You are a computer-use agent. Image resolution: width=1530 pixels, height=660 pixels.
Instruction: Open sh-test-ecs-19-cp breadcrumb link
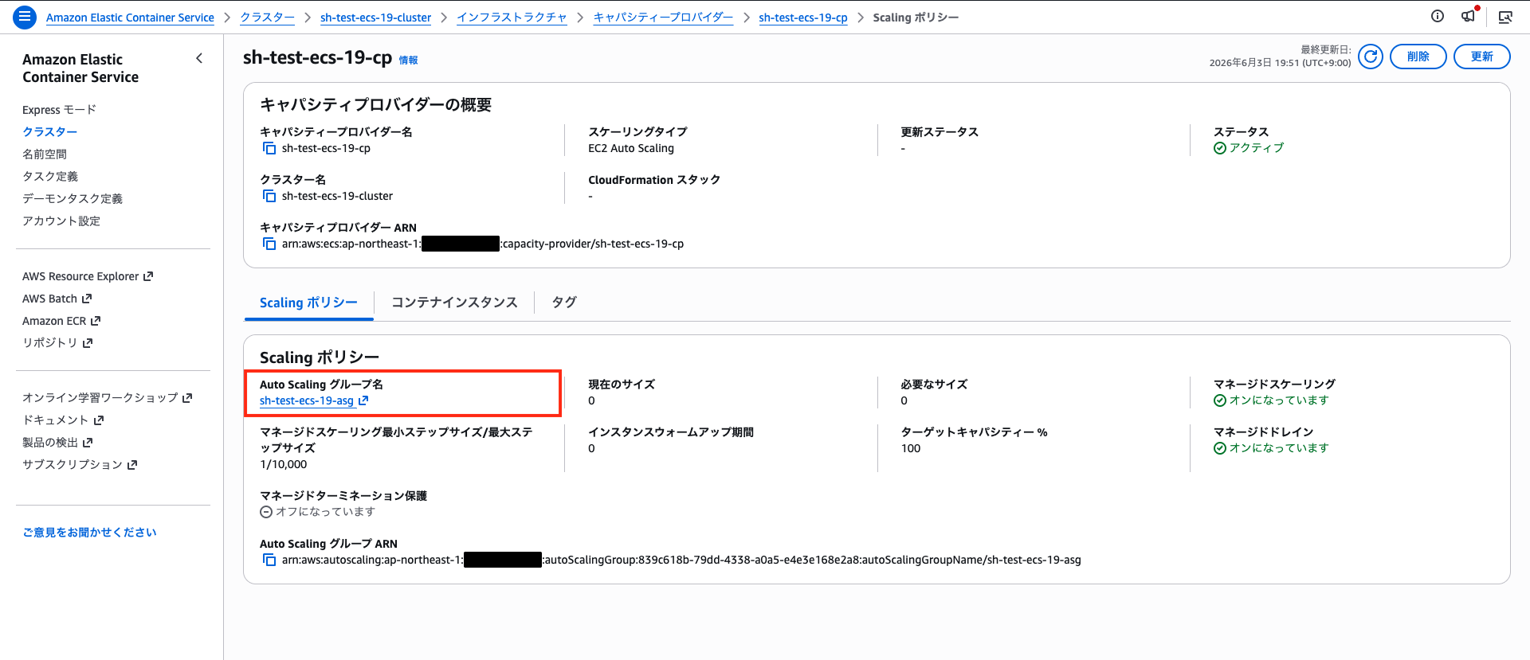point(803,18)
